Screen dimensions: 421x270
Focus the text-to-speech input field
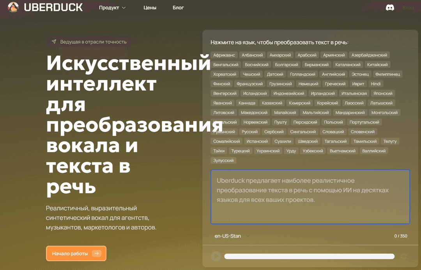(310, 197)
